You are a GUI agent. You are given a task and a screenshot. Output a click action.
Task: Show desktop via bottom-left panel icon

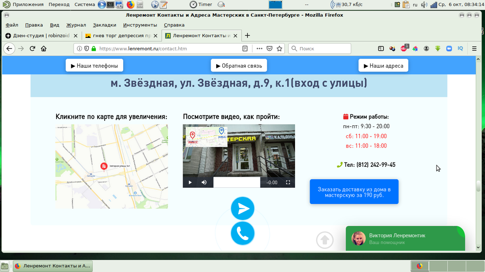coord(5,266)
